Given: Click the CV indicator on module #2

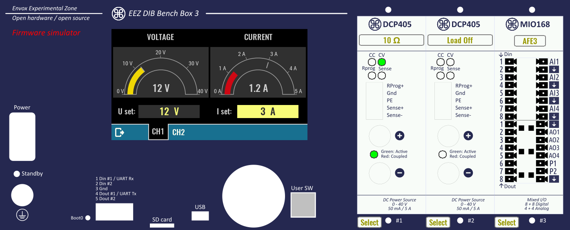Looking at the screenshot, I should point(450,62).
